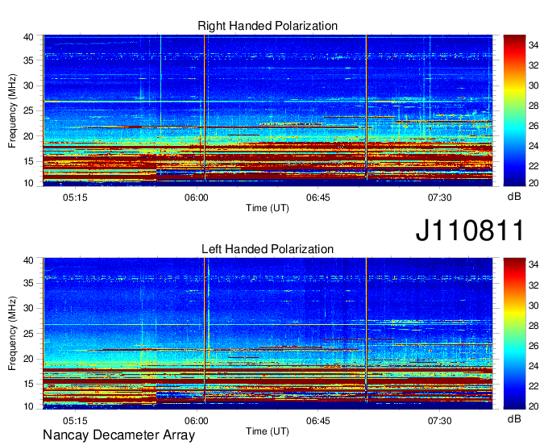The image size is (548, 445).
Task: Click the bottom colorbar gradient
Action: click(514, 334)
